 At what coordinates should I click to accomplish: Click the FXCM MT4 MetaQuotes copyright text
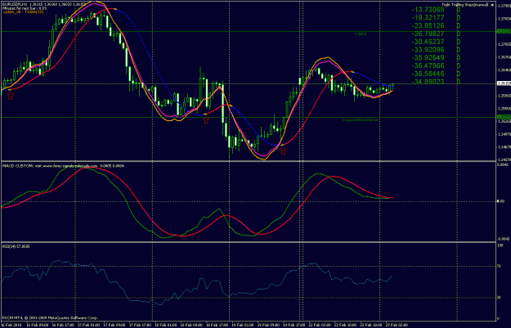(x=50, y=317)
